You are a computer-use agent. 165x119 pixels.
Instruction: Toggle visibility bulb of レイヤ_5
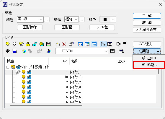(24, 97)
